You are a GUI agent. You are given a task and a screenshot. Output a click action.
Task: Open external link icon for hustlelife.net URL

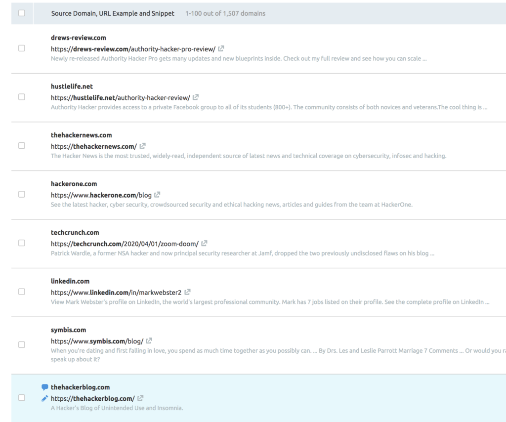pos(196,97)
